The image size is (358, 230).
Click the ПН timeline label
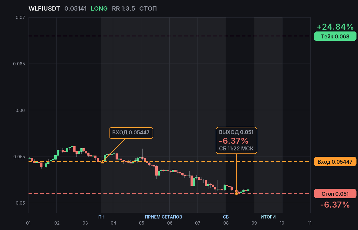click(x=101, y=217)
